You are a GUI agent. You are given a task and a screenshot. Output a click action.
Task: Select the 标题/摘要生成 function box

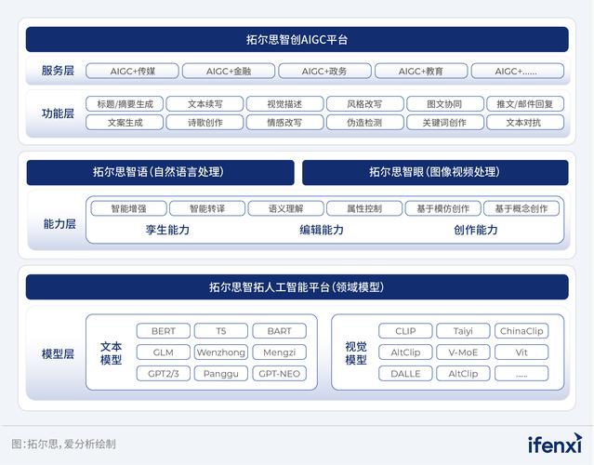click(125, 104)
